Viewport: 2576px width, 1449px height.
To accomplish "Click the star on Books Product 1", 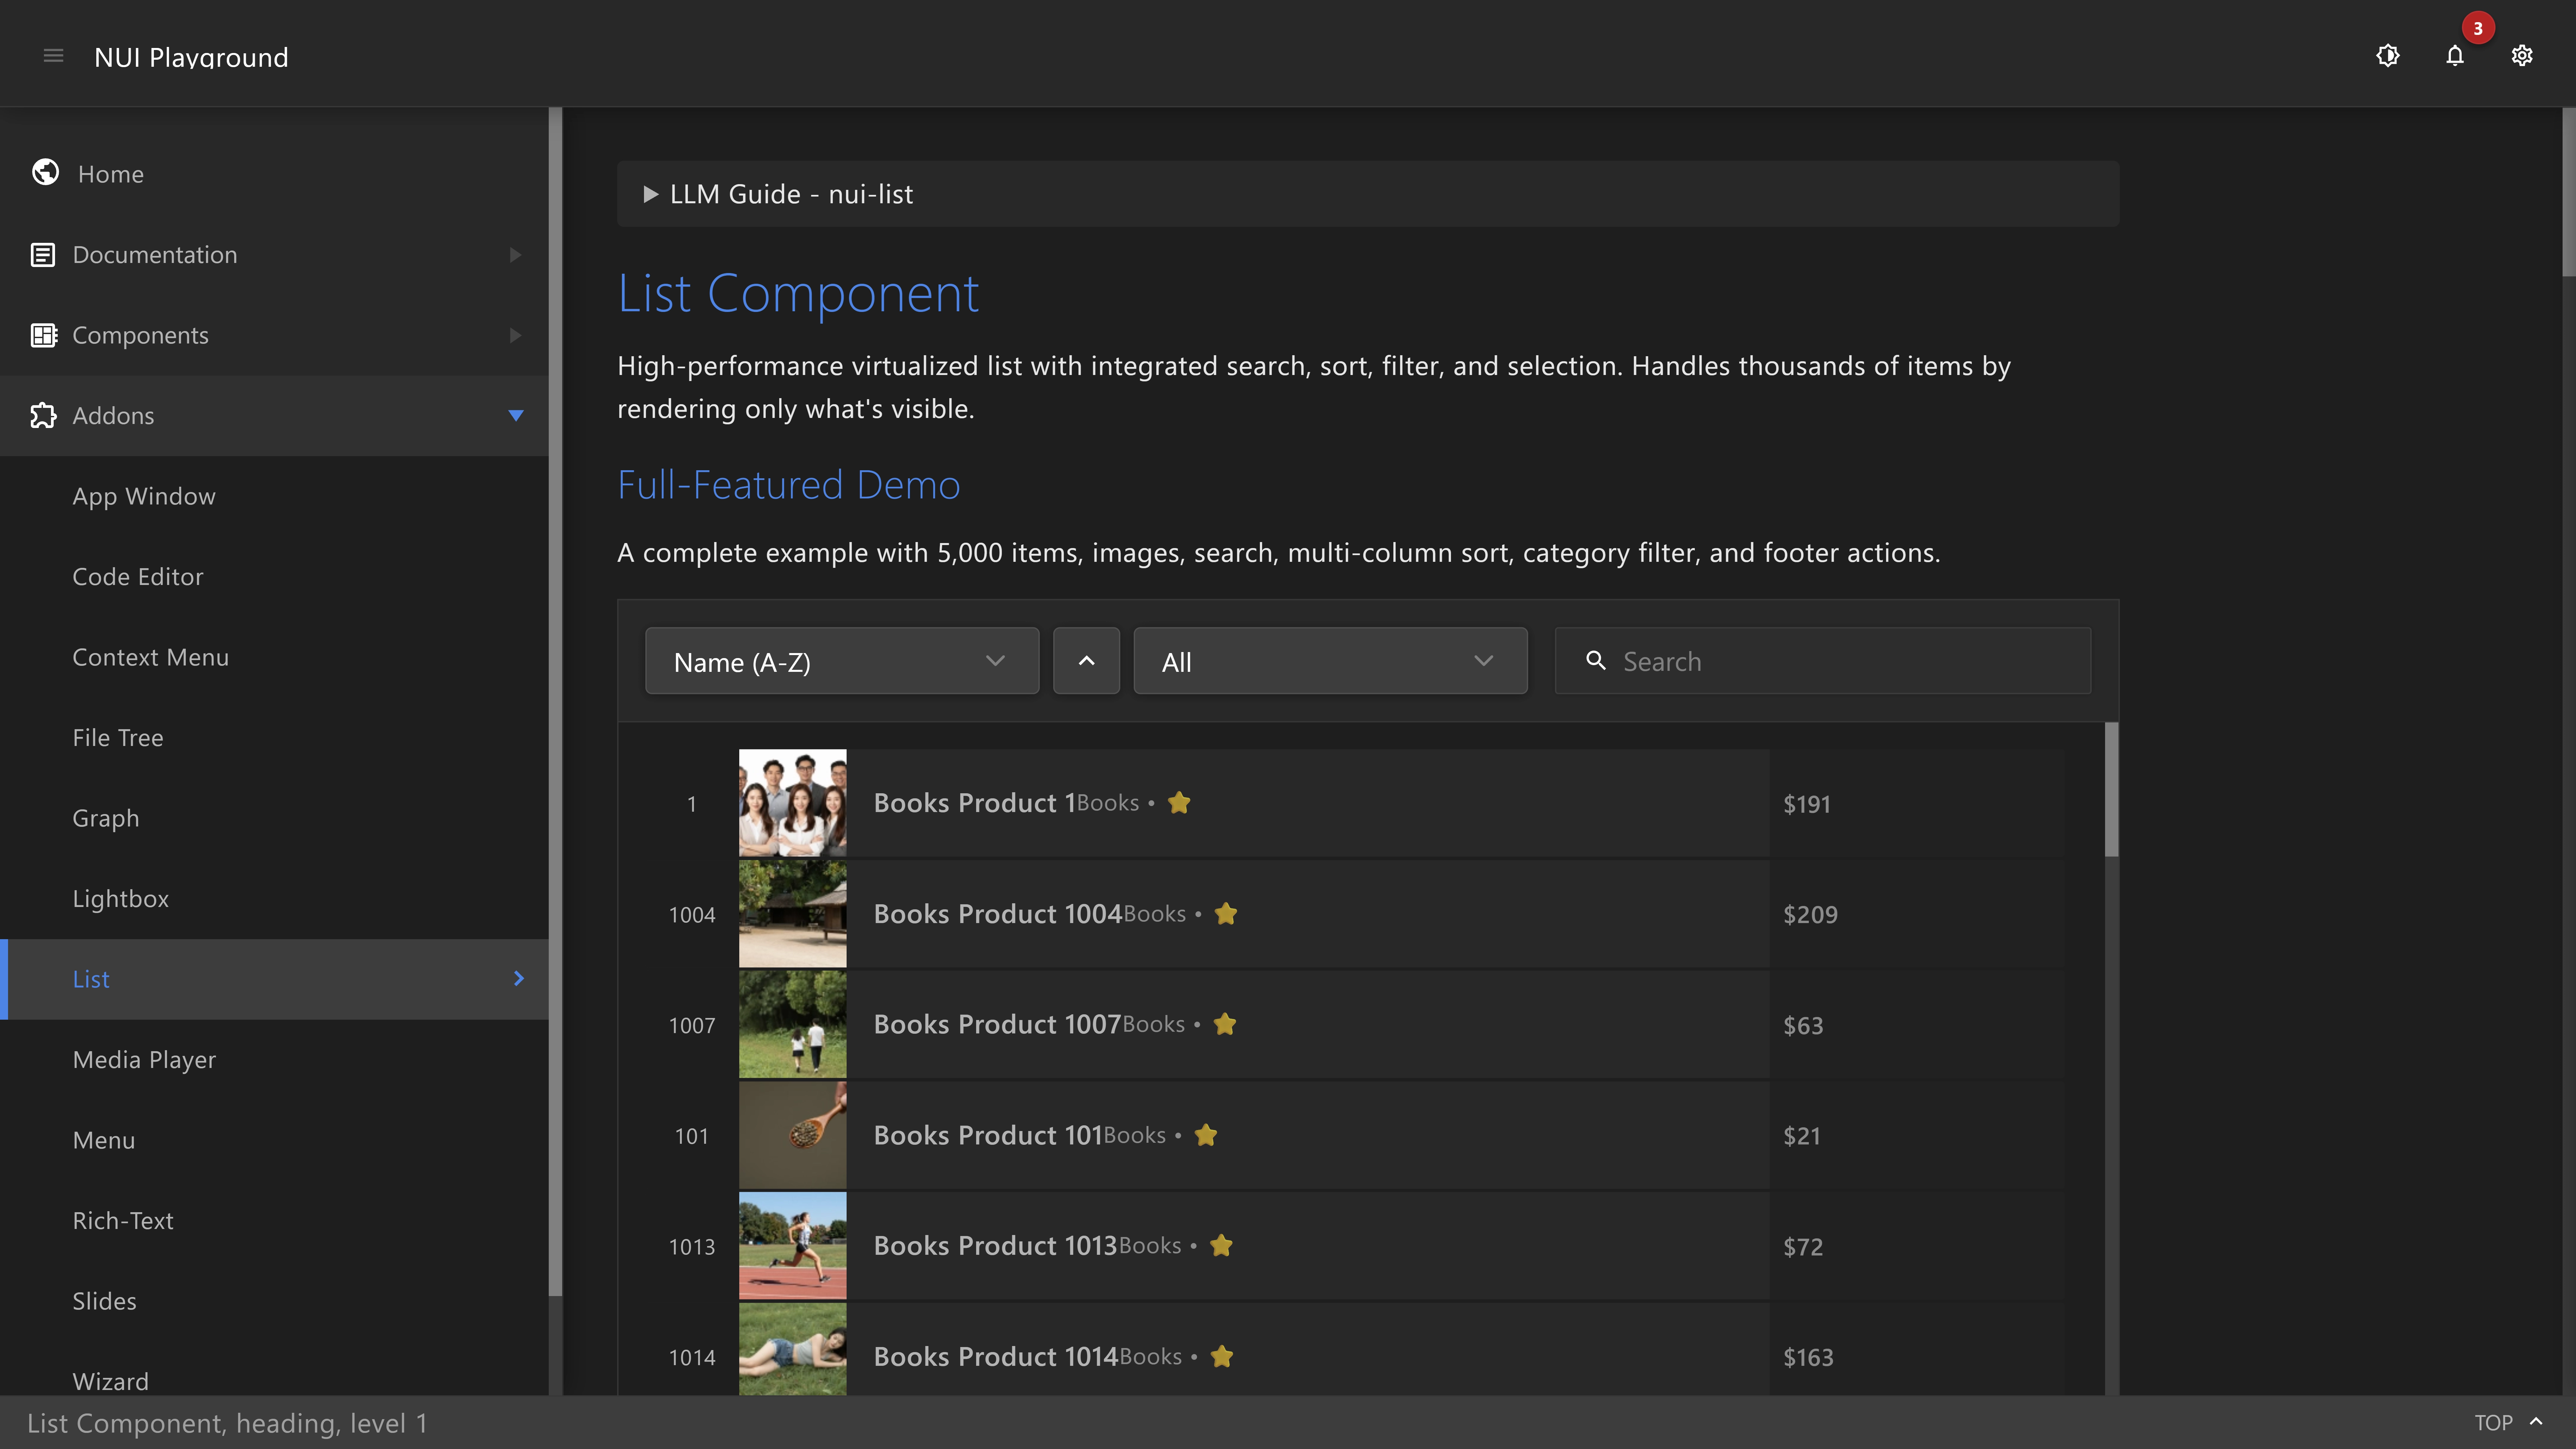I will pyautogui.click(x=1179, y=803).
